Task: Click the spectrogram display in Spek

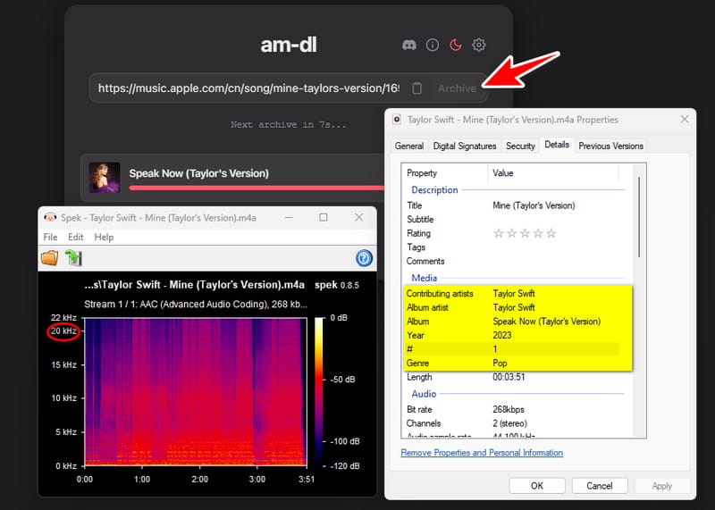Action: click(x=196, y=391)
